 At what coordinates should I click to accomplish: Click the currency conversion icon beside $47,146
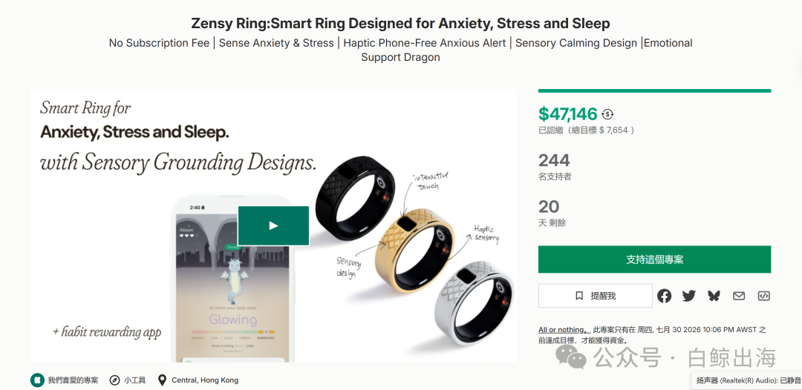607,114
